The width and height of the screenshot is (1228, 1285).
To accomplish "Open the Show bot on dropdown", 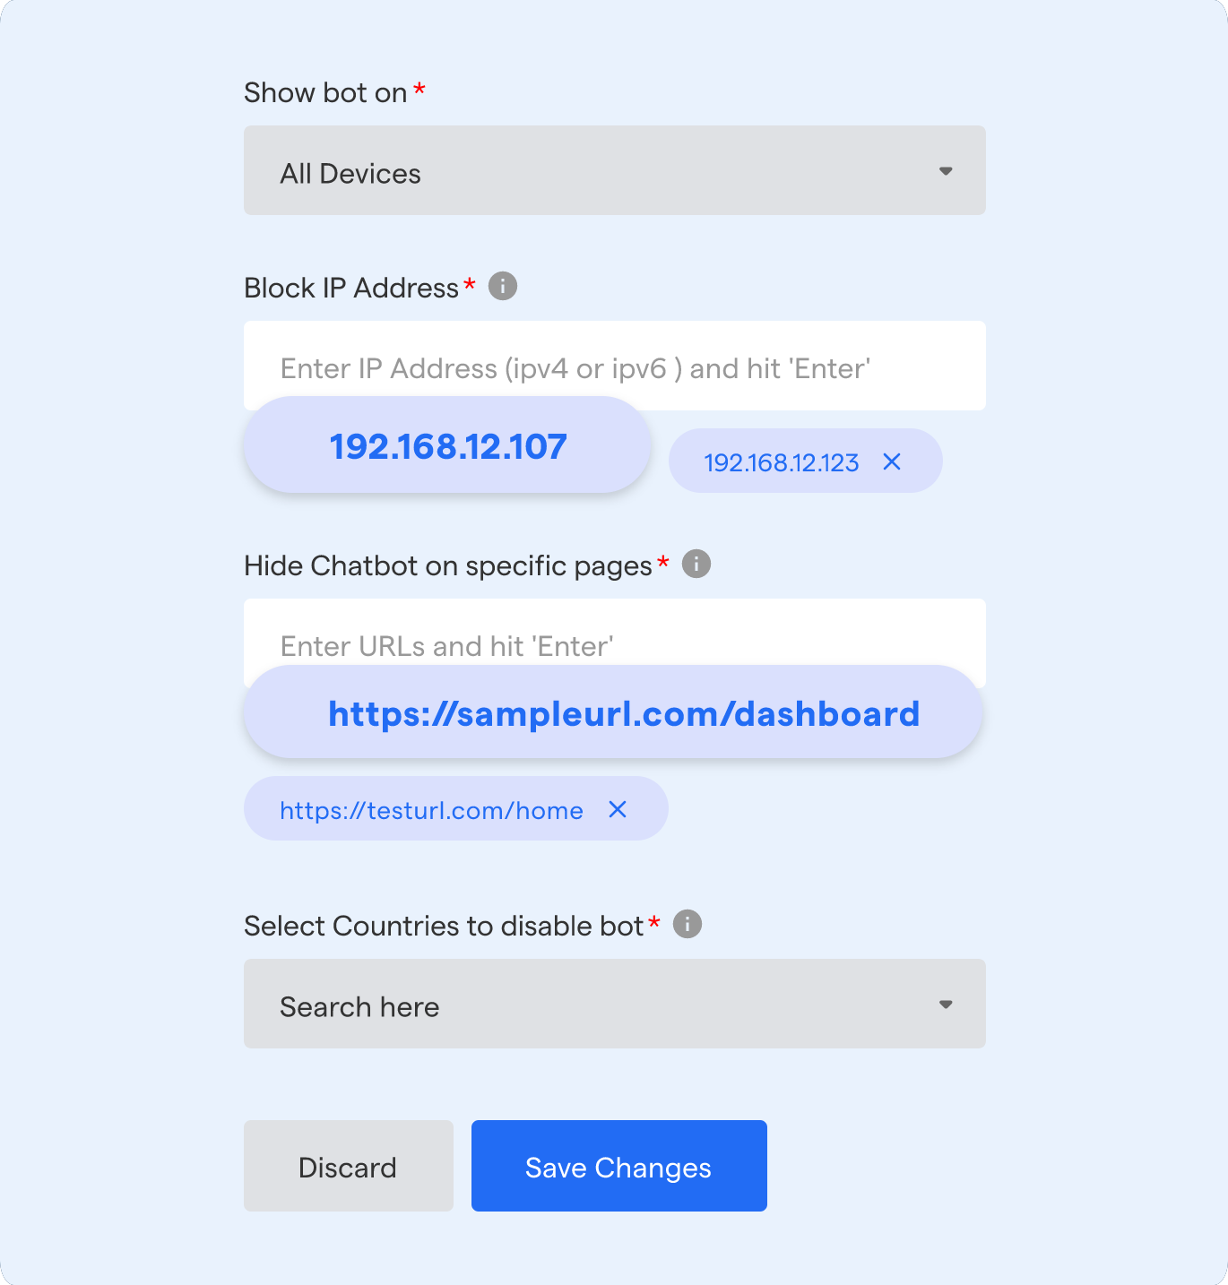I will coord(614,170).
